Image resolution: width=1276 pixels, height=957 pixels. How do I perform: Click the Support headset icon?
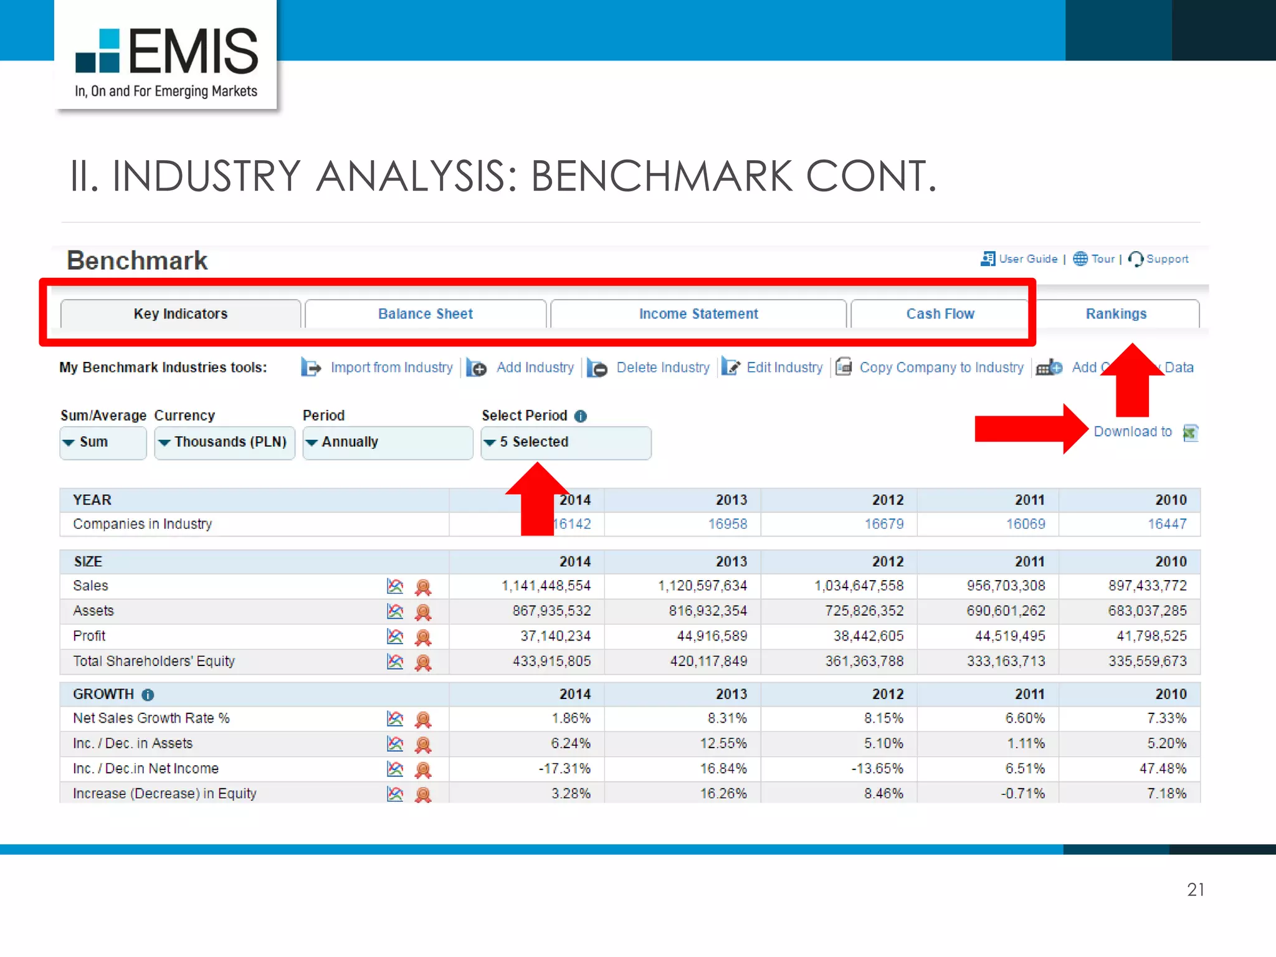1135,259
